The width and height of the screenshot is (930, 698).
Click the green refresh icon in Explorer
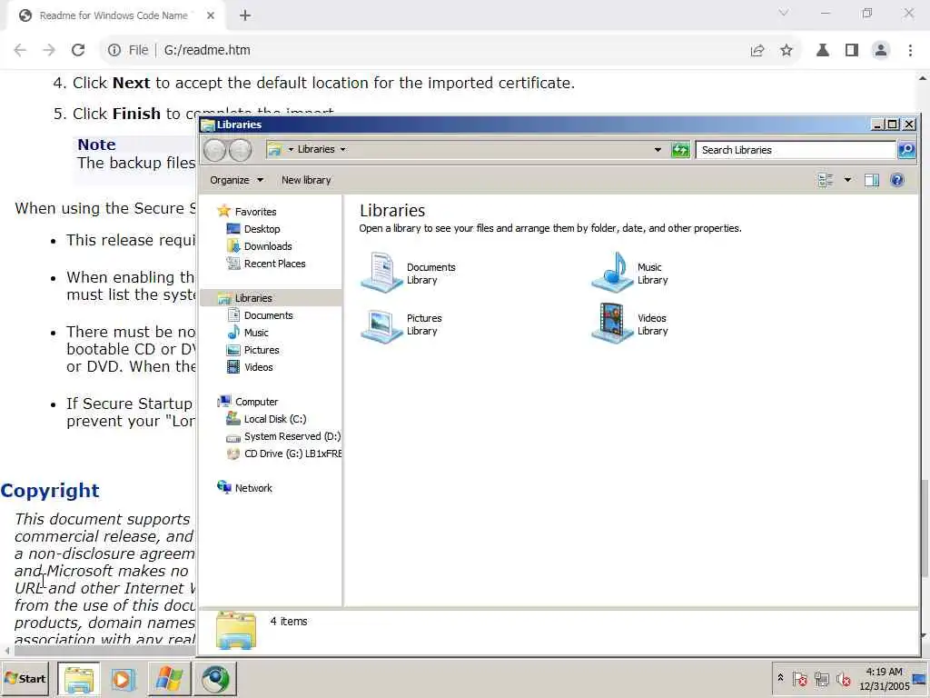(x=680, y=150)
